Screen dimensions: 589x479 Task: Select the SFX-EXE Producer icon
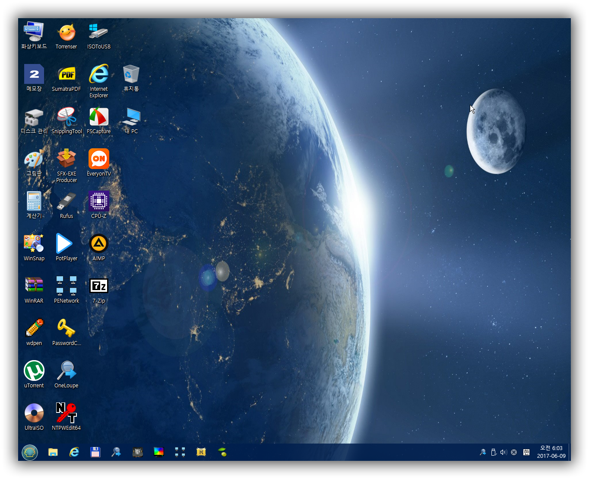(x=66, y=165)
